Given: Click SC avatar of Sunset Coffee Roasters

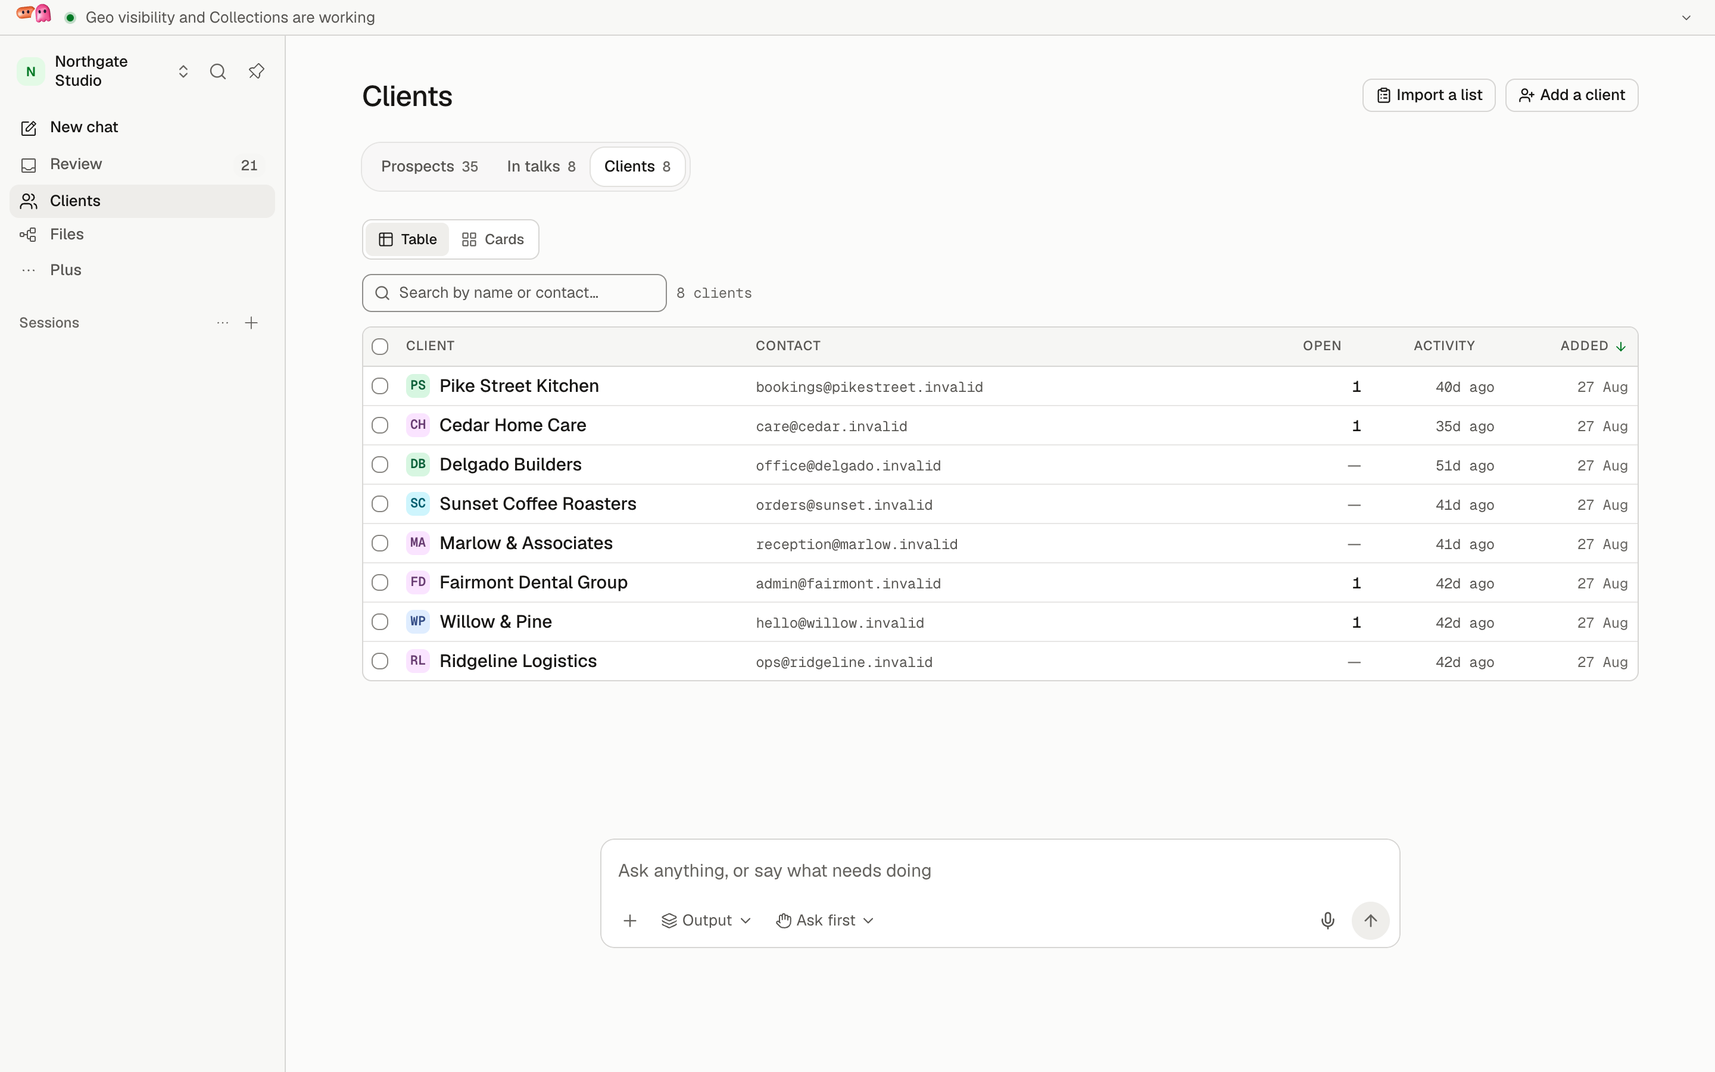Looking at the screenshot, I should 417,503.
